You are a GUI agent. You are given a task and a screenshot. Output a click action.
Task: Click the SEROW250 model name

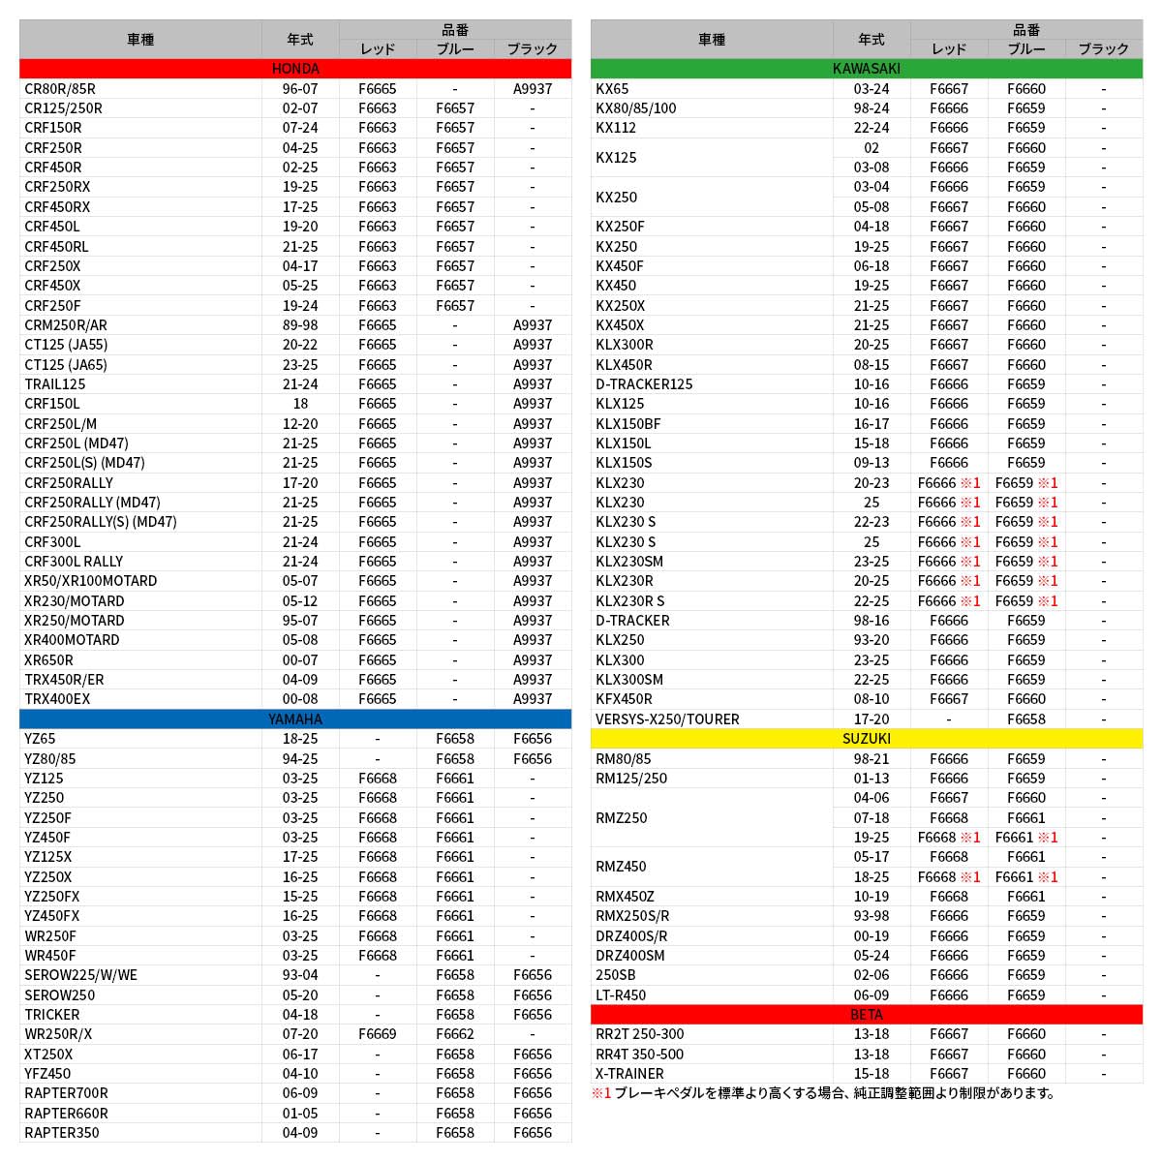coord(60,995)
